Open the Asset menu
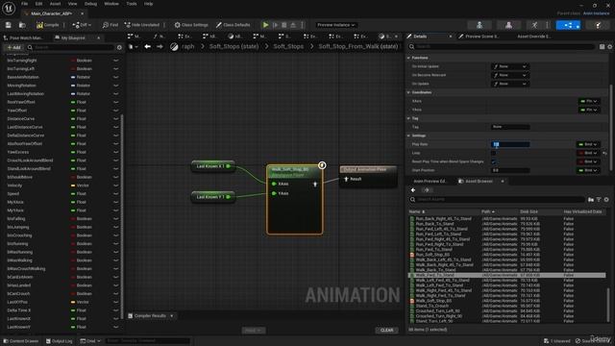 (55, 4)
